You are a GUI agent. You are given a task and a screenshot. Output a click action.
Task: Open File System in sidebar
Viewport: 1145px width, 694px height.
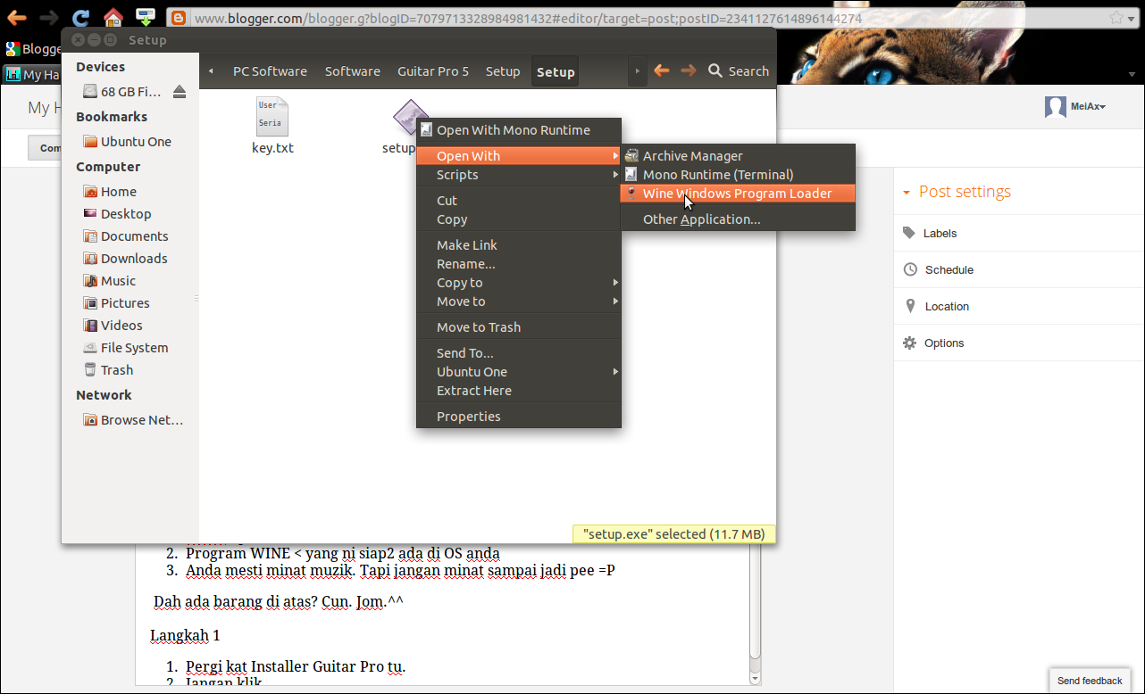[125, 348]
